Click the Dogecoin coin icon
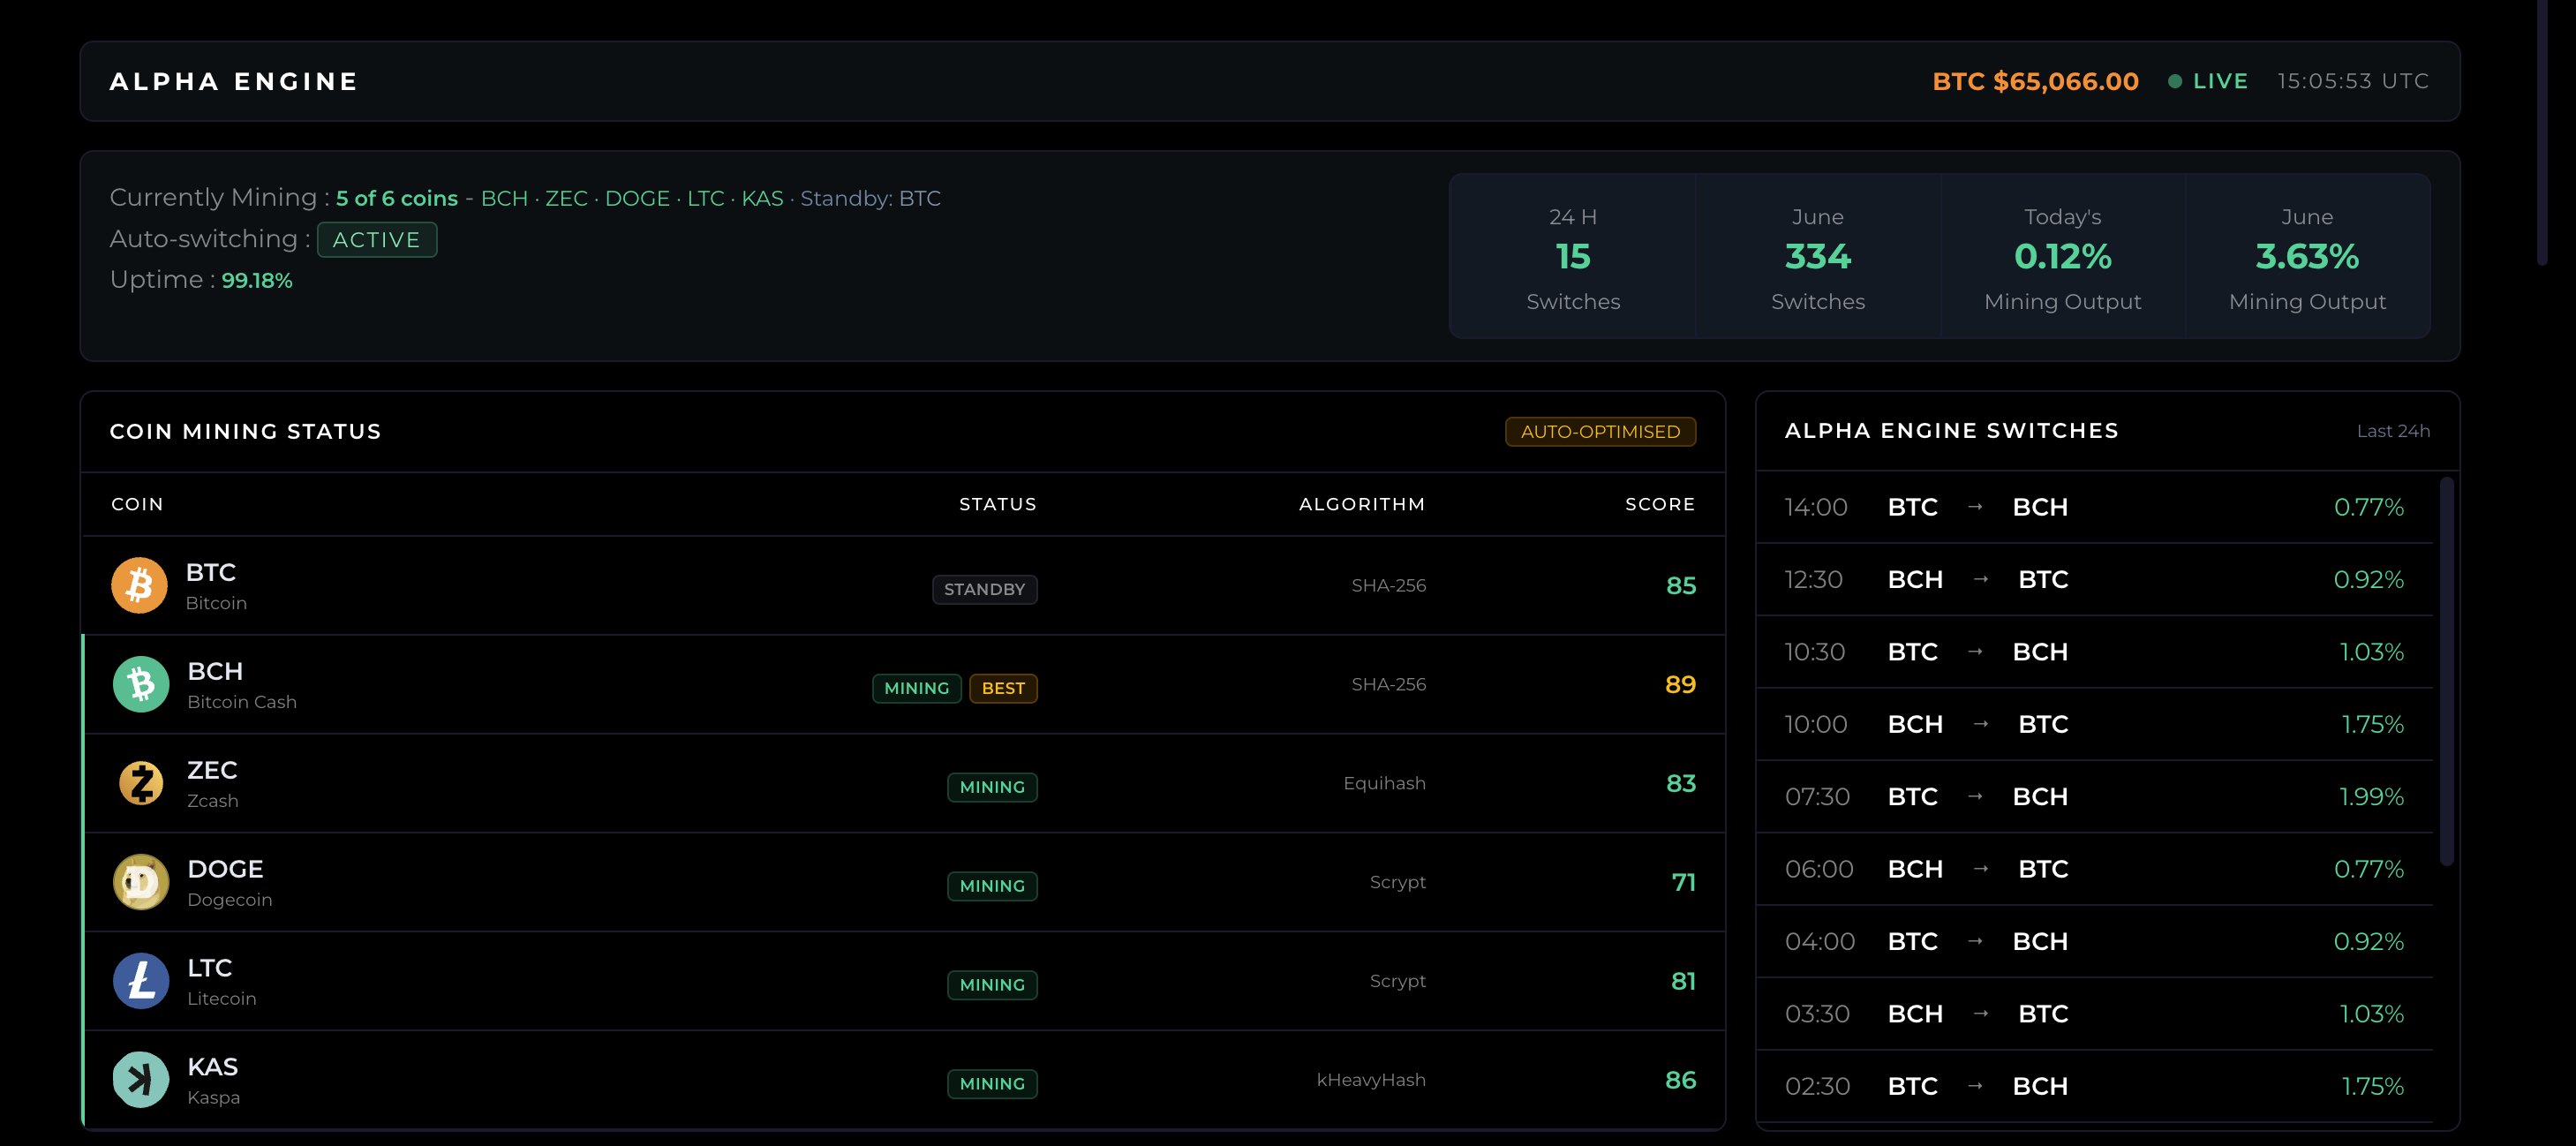 coord(141,882)
